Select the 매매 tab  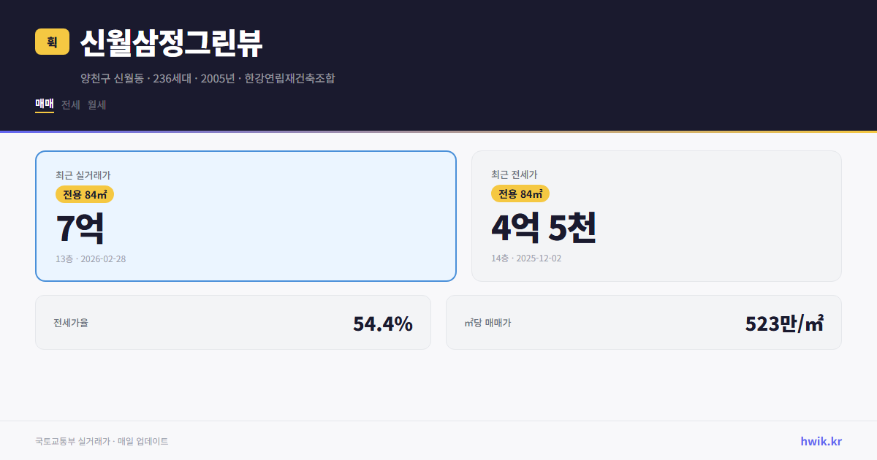coord(44,104)
